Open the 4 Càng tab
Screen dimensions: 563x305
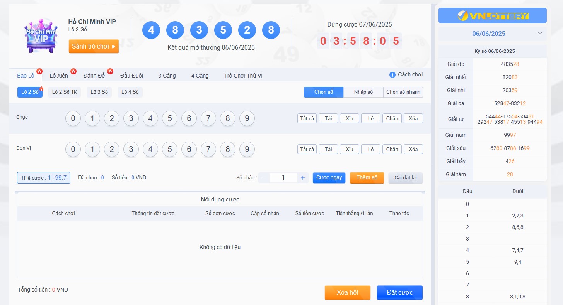pyautogui.click(x=200, y=76)
